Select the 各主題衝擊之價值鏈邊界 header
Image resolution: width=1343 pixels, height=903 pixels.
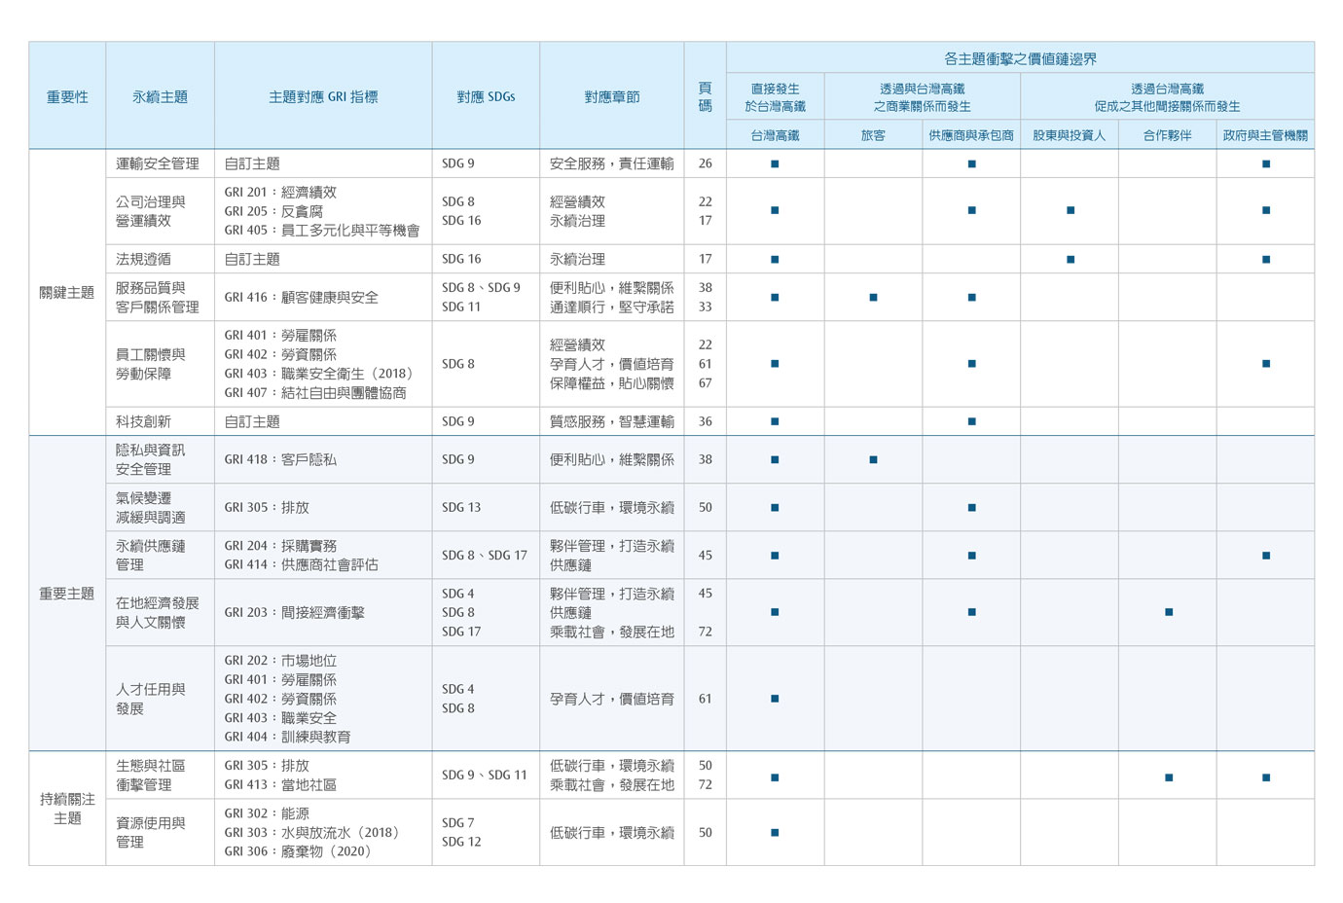[1020, 58]
